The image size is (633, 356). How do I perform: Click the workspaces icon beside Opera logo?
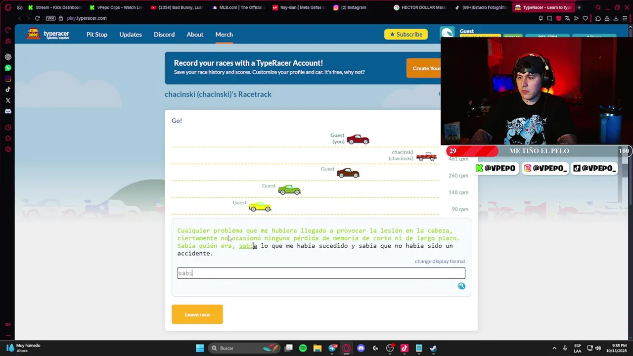[x=19, y=7]
